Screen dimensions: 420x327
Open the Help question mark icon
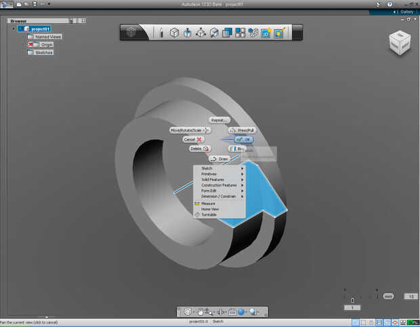390,4
